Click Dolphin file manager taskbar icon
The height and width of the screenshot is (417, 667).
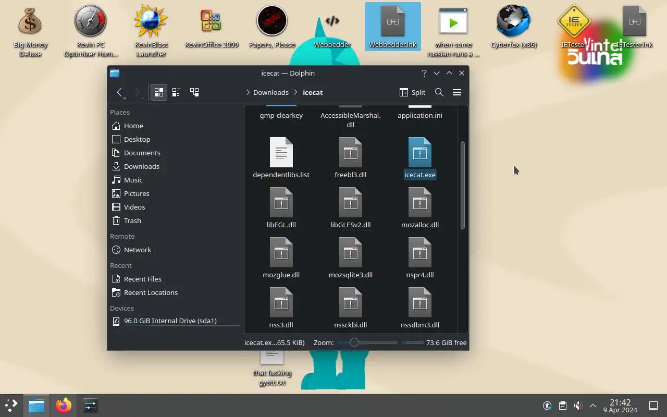[x=36, y=406]
